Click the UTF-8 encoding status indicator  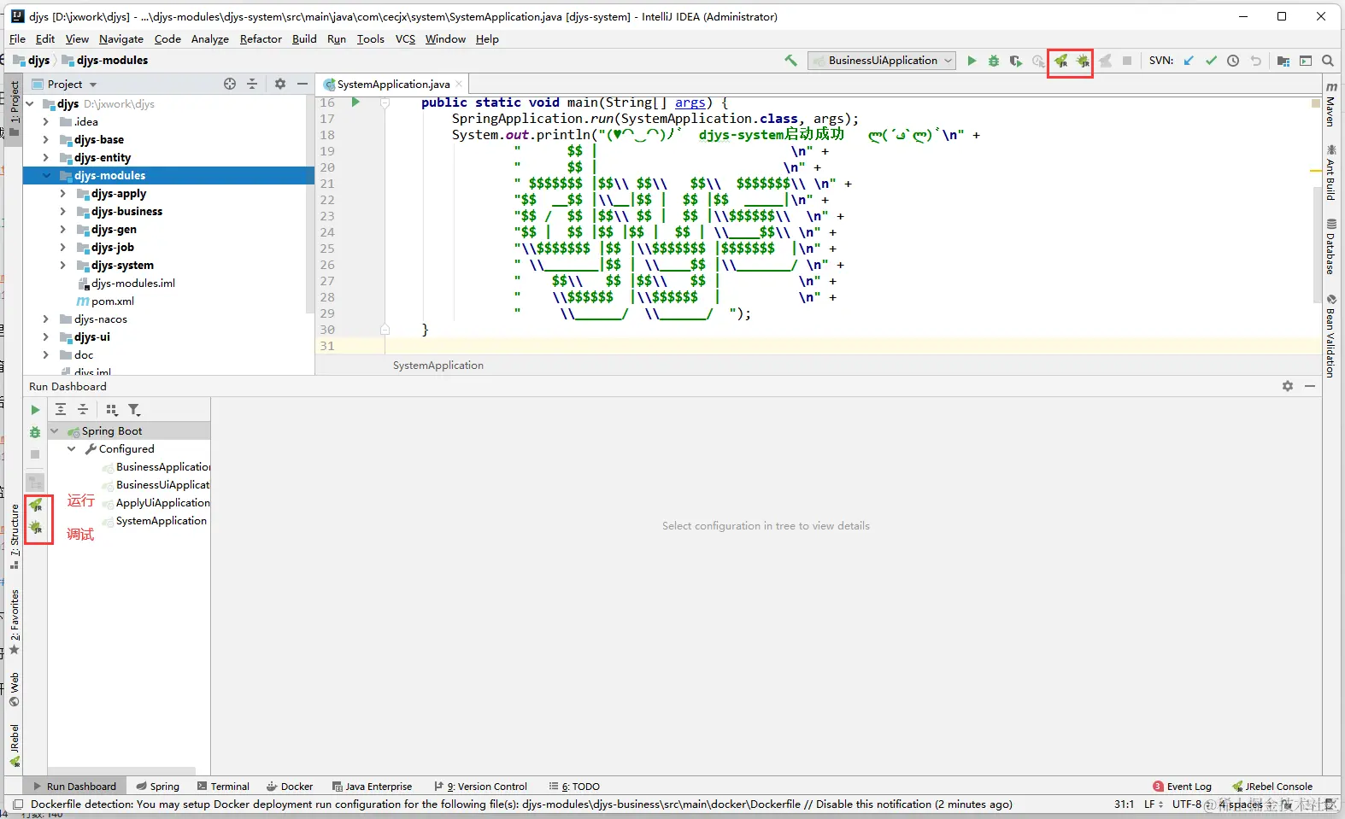click(x=1189, y=804)
